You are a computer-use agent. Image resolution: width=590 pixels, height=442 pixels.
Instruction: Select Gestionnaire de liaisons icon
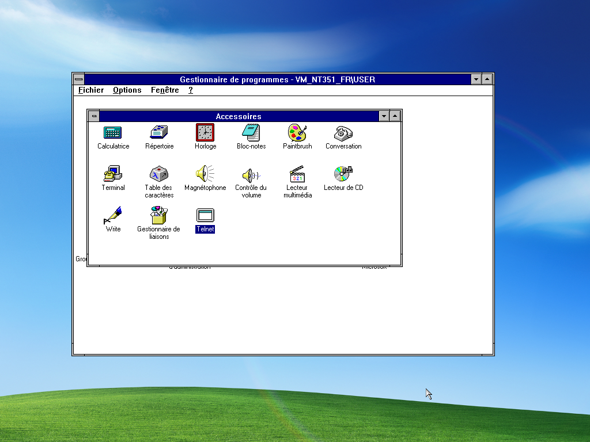coord(159,216)
